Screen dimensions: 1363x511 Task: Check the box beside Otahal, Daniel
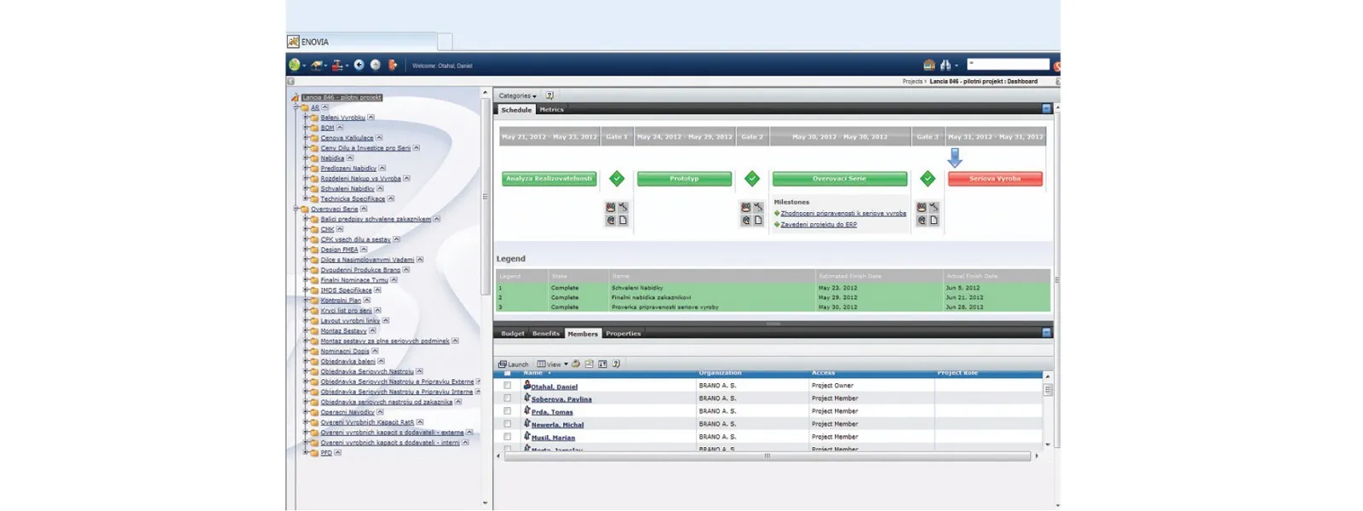coord(508,386)
